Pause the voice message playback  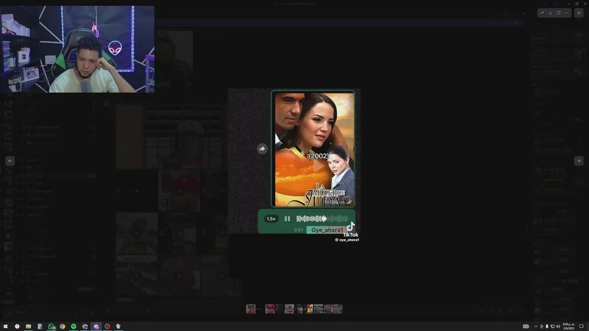[287, 219]
